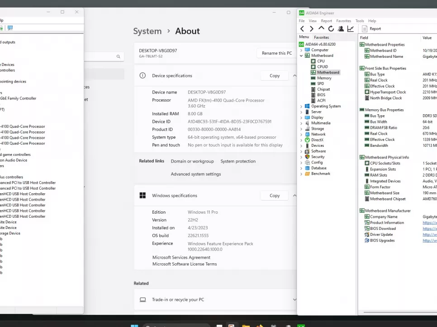Open File Explorer from the taskbar

click(246, 326)
